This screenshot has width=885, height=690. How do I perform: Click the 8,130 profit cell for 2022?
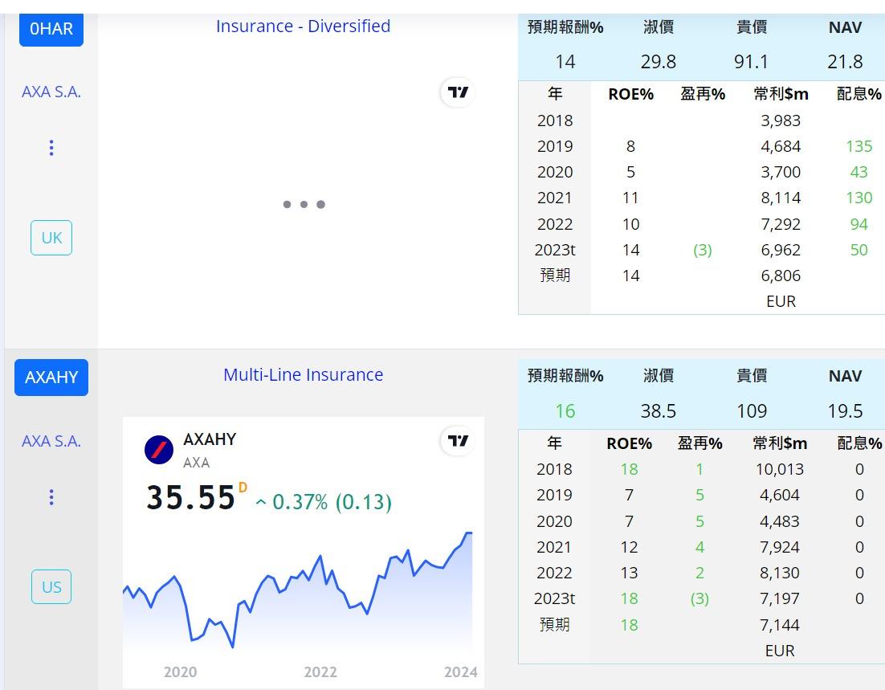point(780,573)
